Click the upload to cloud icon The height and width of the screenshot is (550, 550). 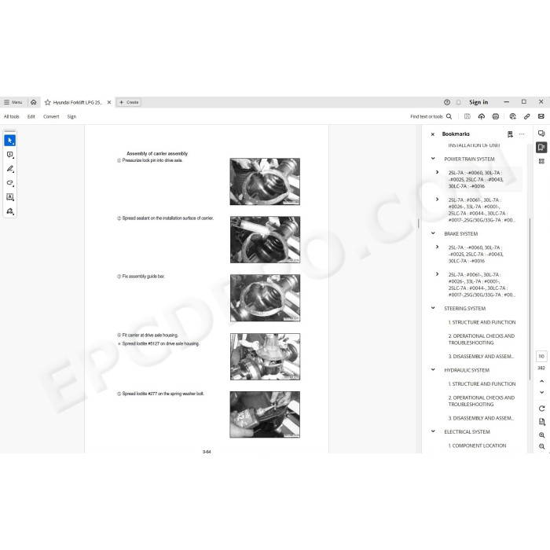click(481, 116)
